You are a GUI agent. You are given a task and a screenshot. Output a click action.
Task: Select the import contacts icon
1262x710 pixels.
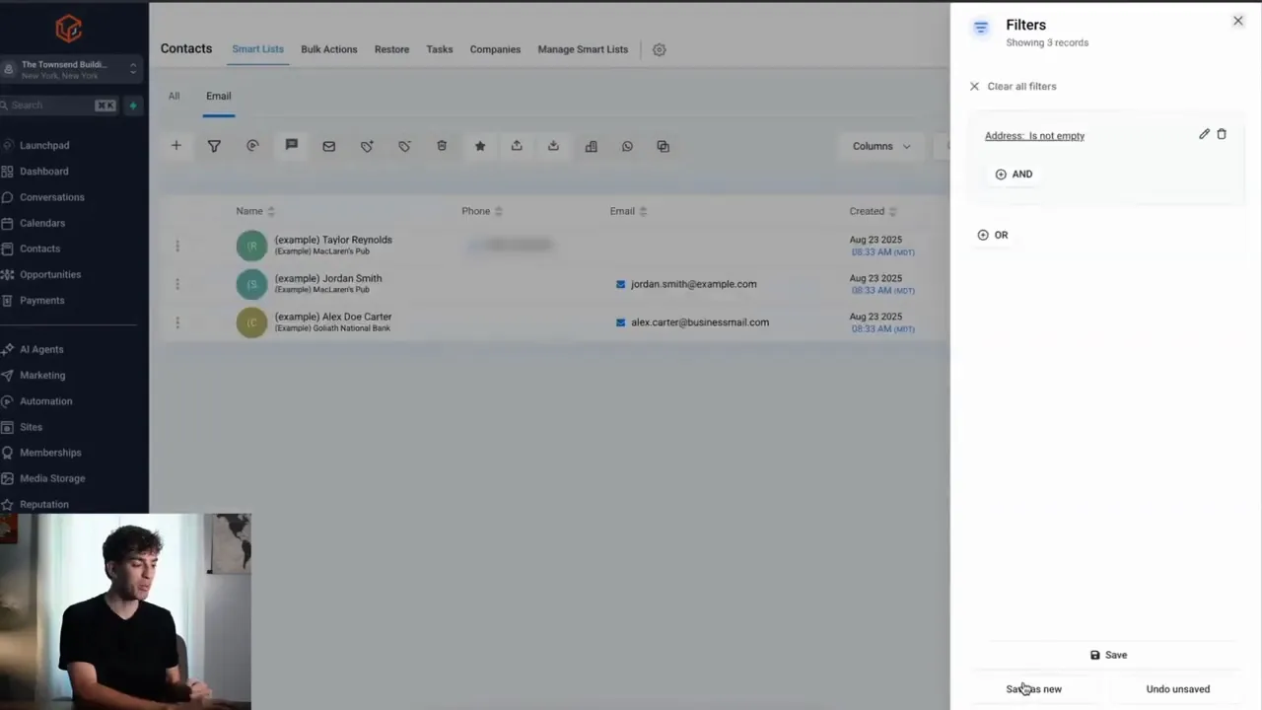pos(553,146)
